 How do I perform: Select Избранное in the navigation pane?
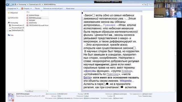coord(14,13)
